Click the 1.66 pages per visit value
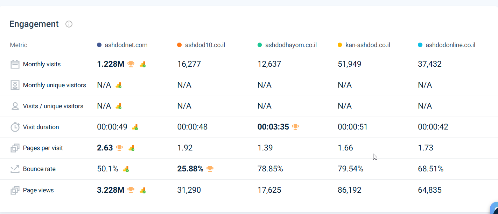498x214 pixels. click(345, 148)
